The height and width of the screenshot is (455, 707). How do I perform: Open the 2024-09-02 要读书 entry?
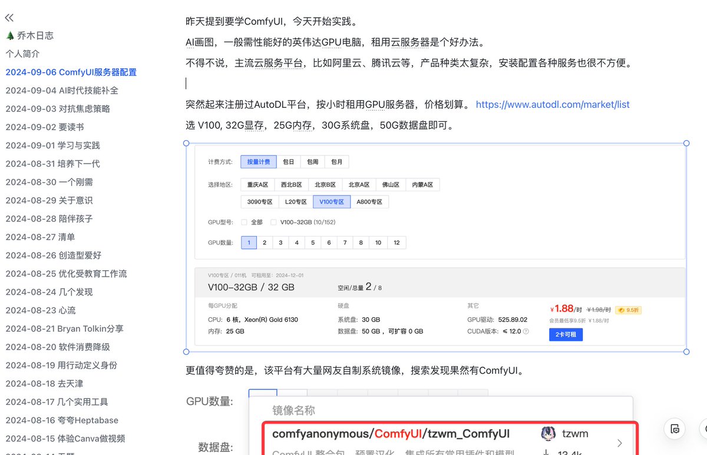click(45, 127)
